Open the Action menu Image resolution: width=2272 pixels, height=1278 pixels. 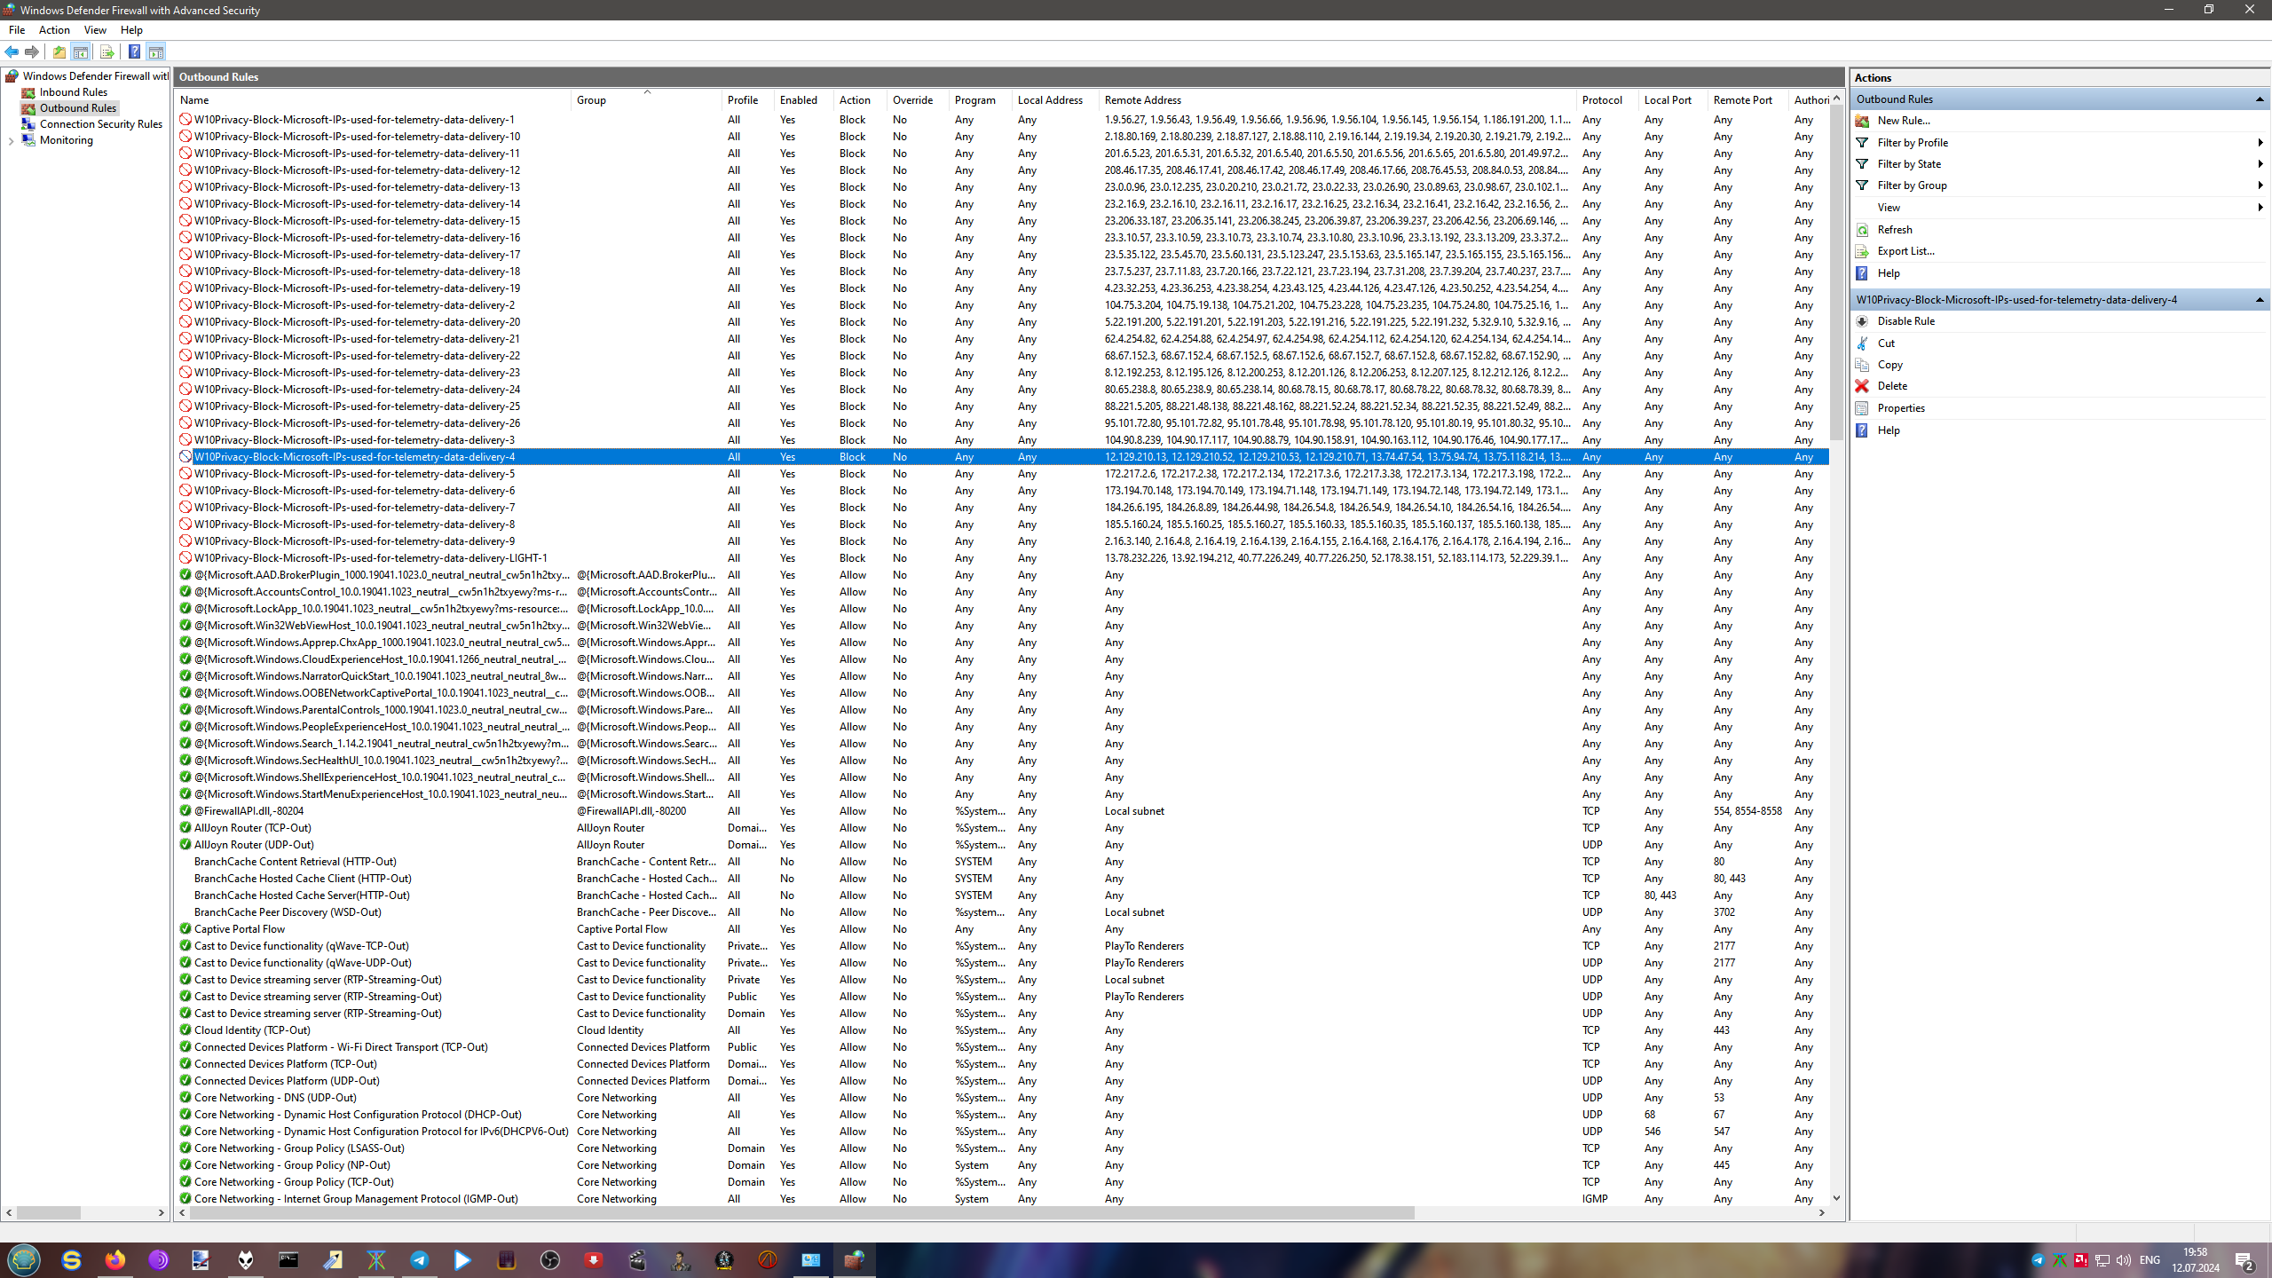[x=54, y=30]
